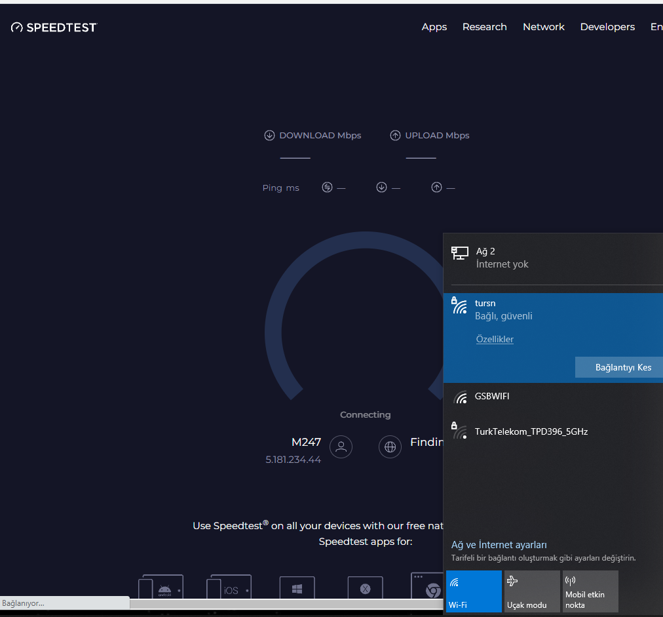Image resolution: width=663 pixels, height=617 pixels.
Task: Click the DOWNLOAD Mbps label
Action: click(320, 136)
